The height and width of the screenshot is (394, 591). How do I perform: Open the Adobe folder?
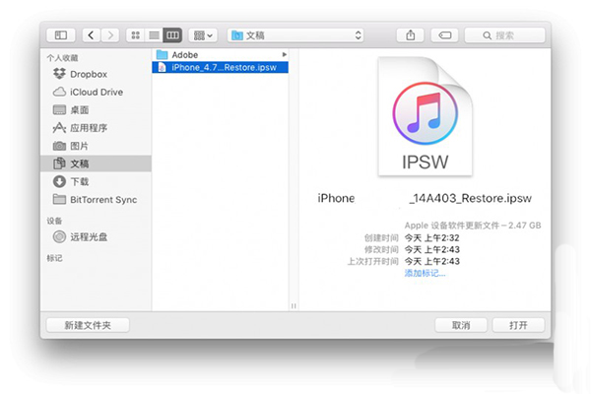click(220, 55)
